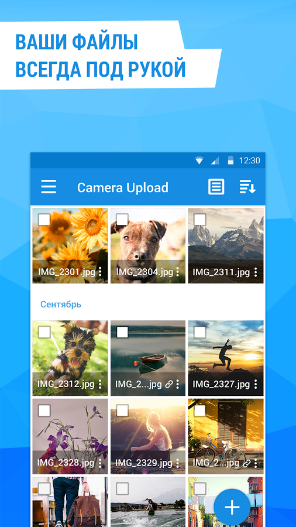Open the hamburger navigation menu
This screenshot has height=527, width=296.
(49, 187)
